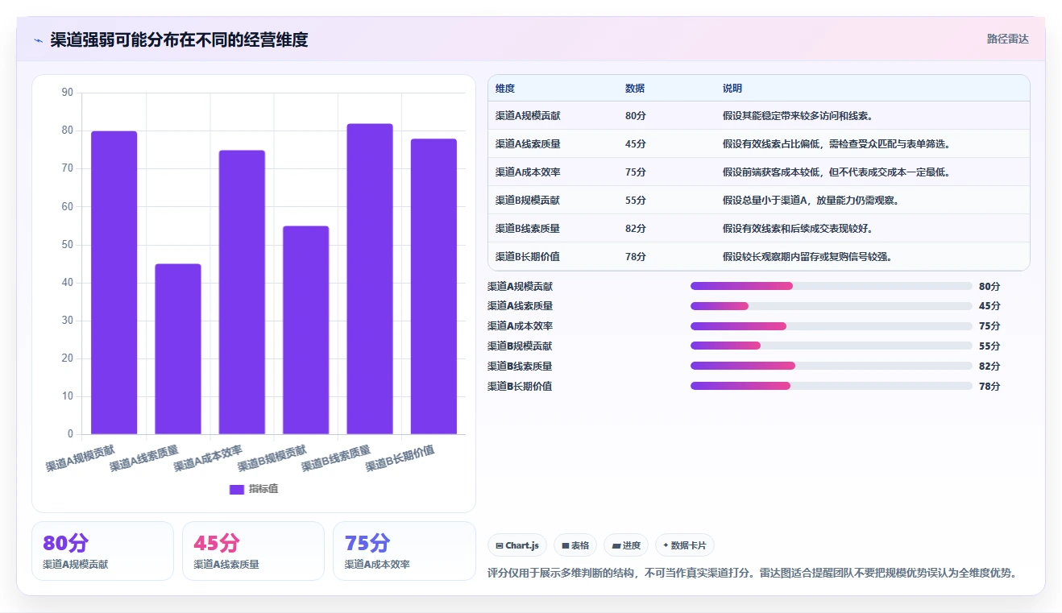Click the 渠道B线索质量 label in the progress list
1062x613 pixels.
point(520,366)
